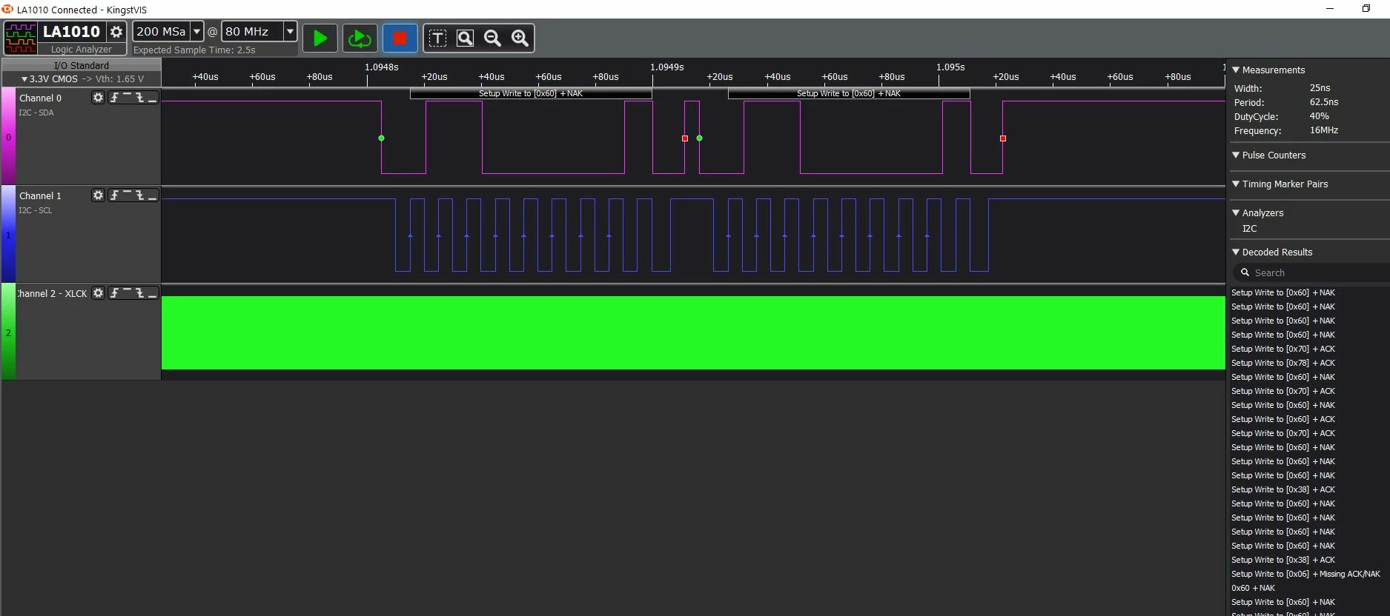The width and height of the screenshot is (1390, 616).
Task: Open Channel 2 - XLCK settings gear
Action: coord(98,293)
